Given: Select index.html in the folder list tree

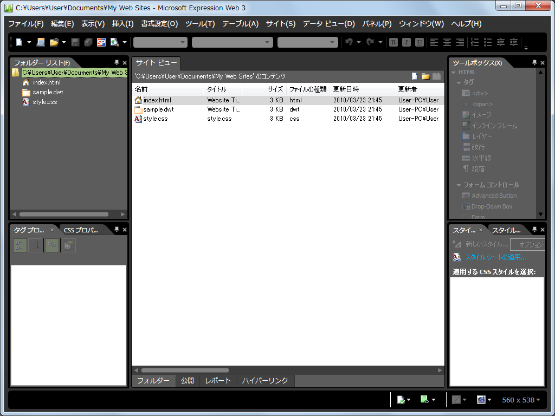Looking at the screenshot, I should 47,82.
